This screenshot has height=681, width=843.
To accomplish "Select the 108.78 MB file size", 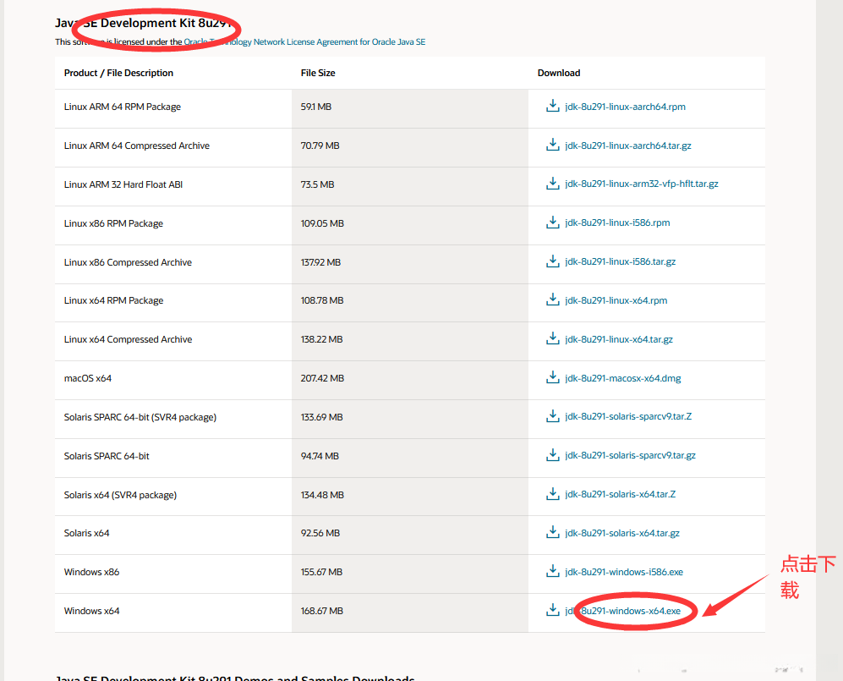I will tap(321, 300).
